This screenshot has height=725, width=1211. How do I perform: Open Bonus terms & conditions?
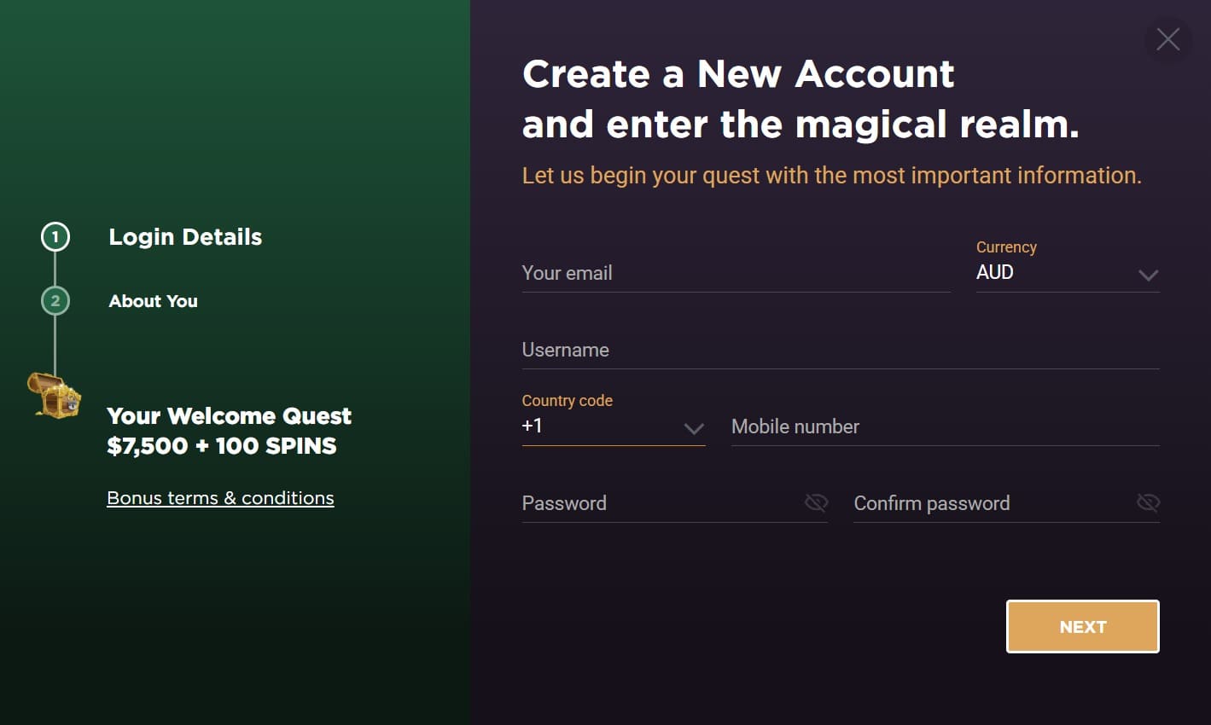tap(219, 497)
